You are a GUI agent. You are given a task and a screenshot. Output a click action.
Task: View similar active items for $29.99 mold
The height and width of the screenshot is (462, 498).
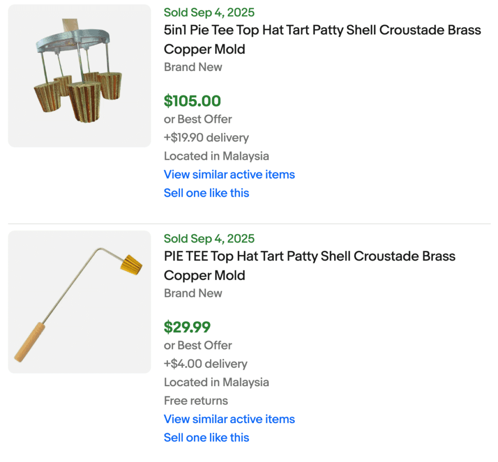229,419
